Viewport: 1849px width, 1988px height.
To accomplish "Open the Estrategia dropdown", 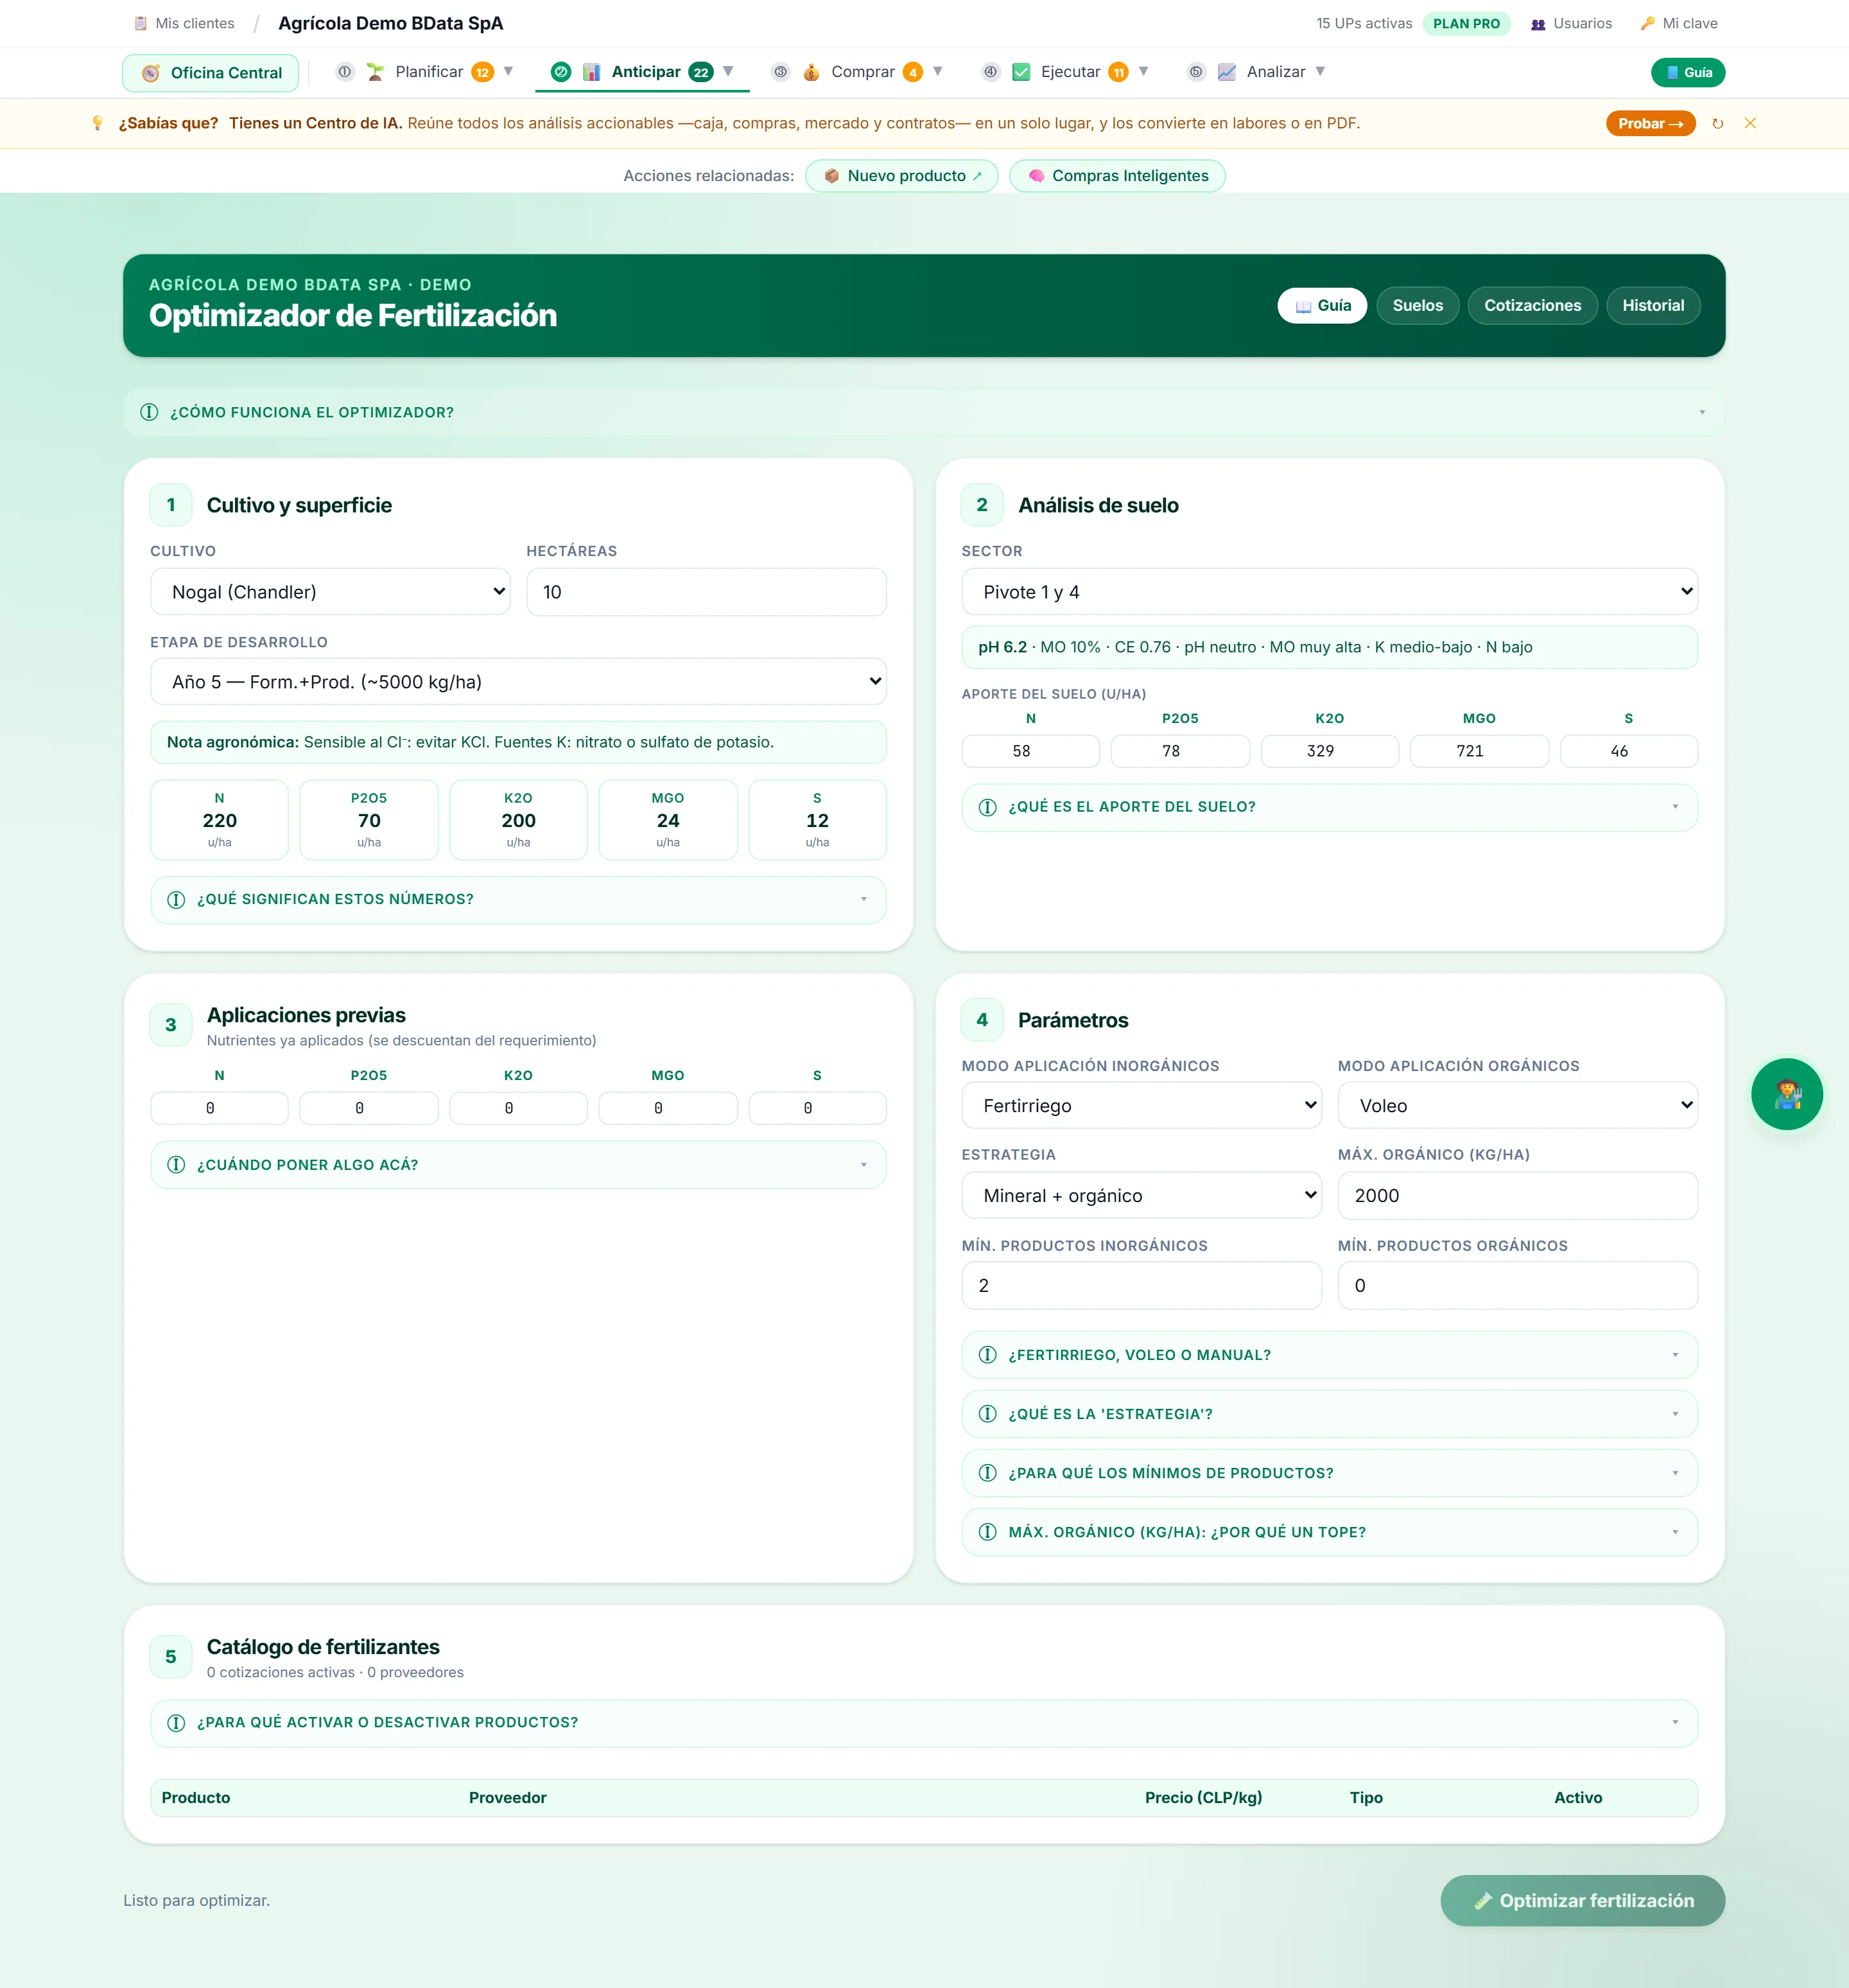I will click(1141, 1196).
